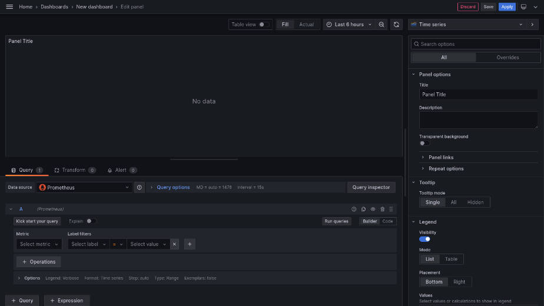Click the Time series visualization icon

(413, 25)
